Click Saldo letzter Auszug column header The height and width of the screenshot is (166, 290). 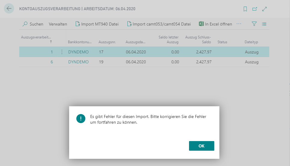pos(169,40)
